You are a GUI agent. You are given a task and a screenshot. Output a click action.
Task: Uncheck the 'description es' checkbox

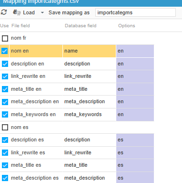[5, 140]
